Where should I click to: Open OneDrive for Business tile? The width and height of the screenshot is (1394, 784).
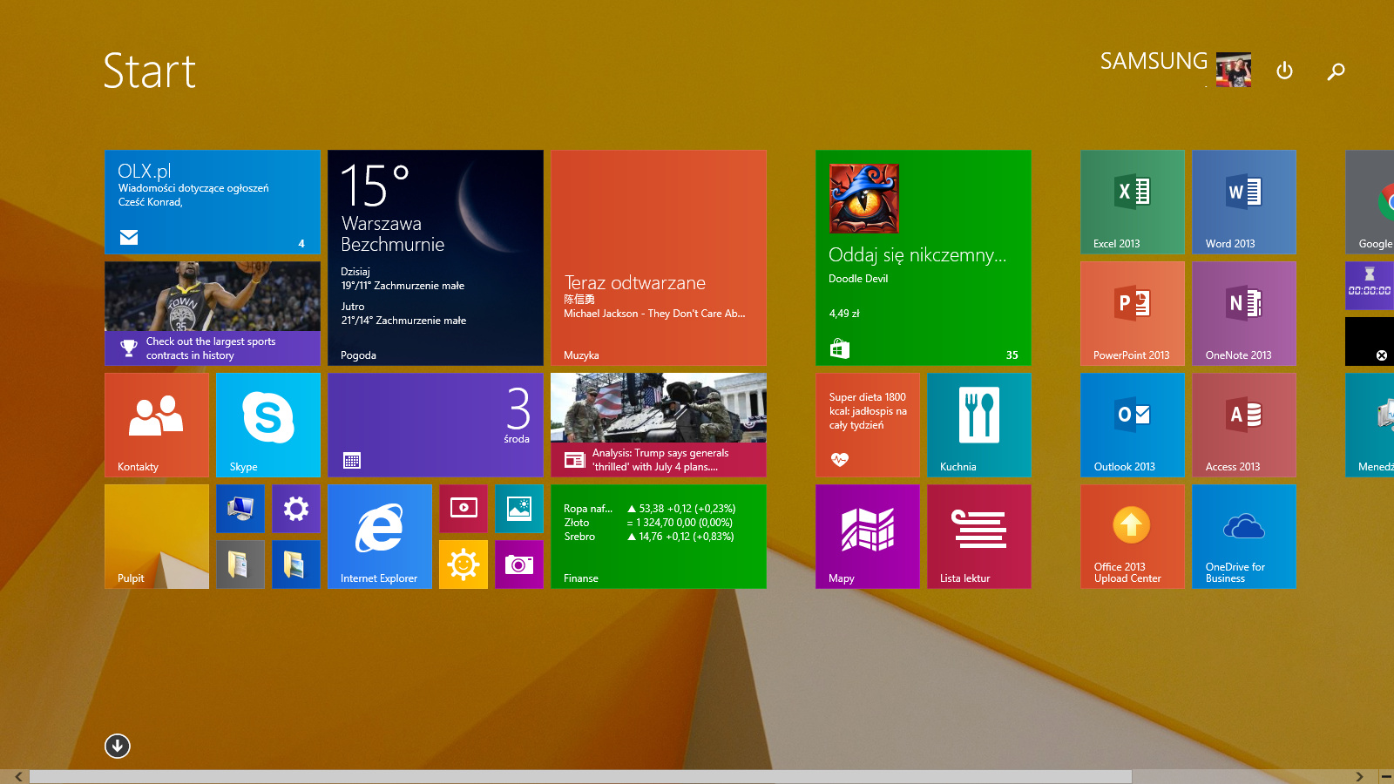(1244, 537)
